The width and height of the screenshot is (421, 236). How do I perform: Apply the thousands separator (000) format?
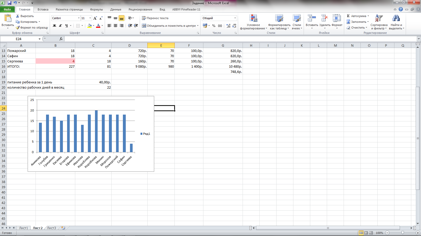coord(220,26)
